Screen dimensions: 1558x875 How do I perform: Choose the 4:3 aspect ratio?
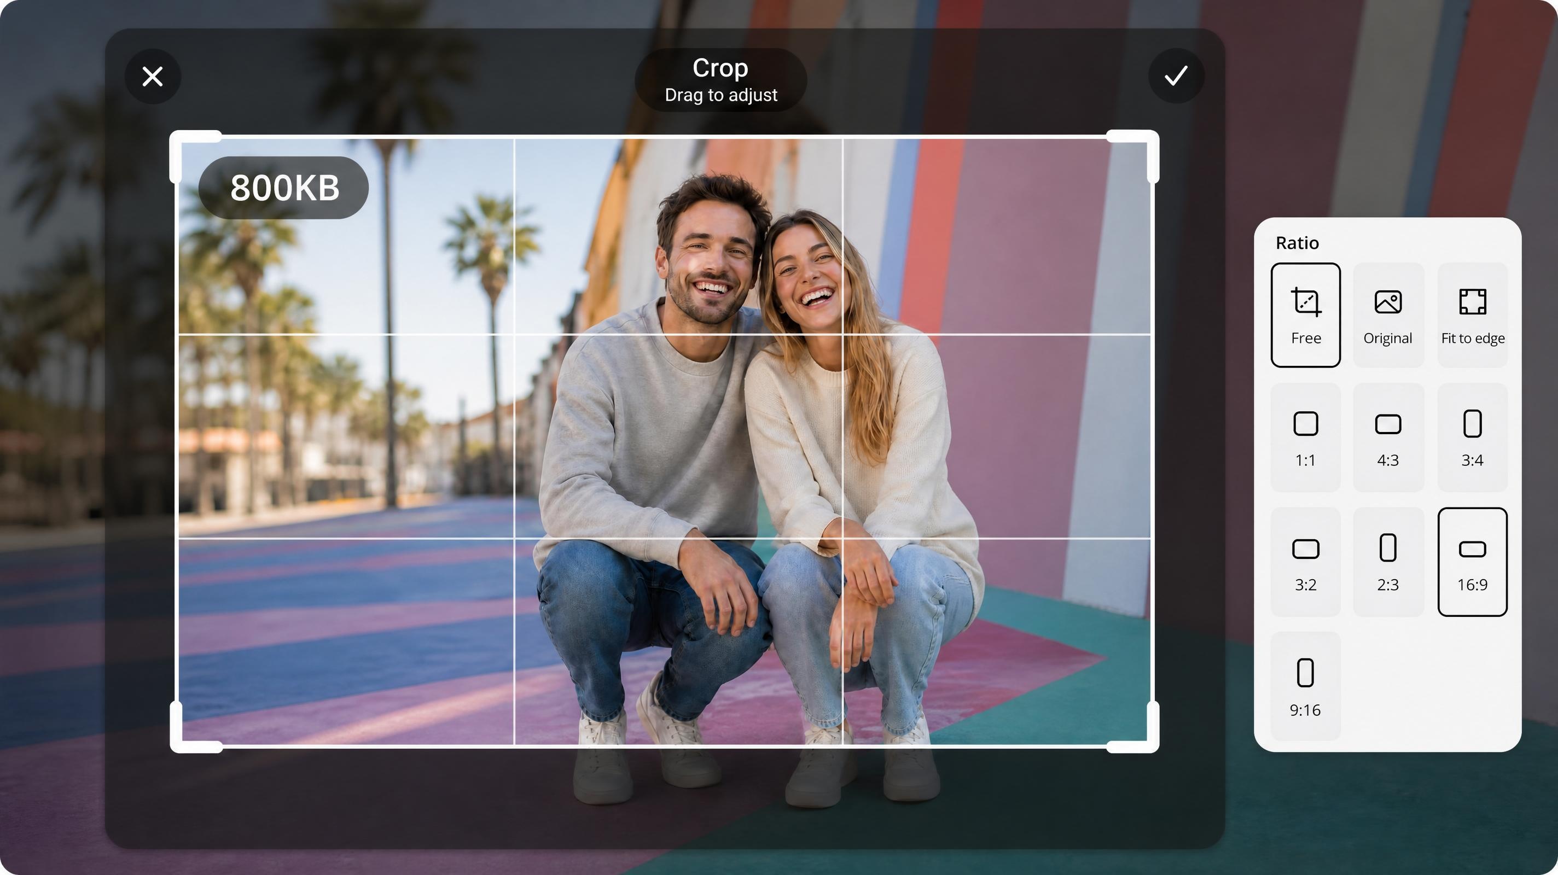tap(1388, 437)
